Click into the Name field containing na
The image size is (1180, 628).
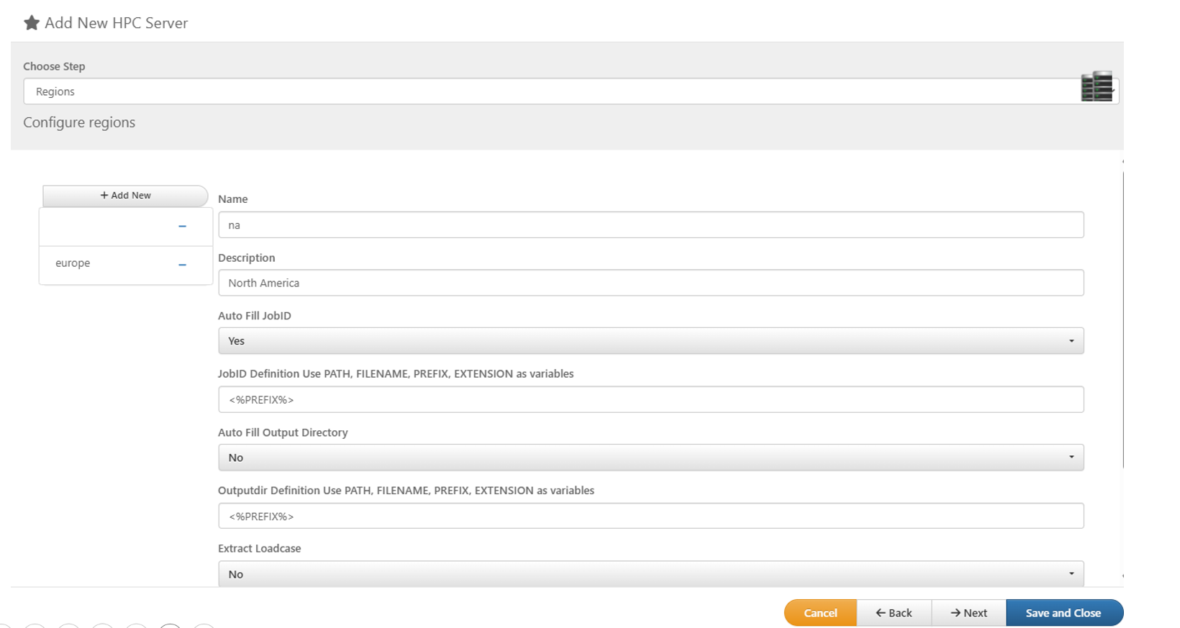point(650,225)
